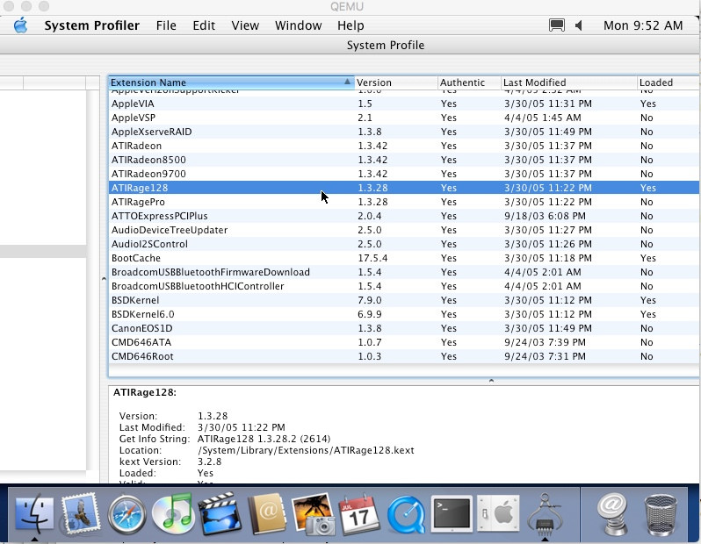Sort by Loaded column header
The height and width of the screenshot is (544, 701).
point(668,82)
